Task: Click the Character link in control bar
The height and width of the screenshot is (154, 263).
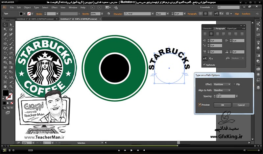Action: click(118, 14)
